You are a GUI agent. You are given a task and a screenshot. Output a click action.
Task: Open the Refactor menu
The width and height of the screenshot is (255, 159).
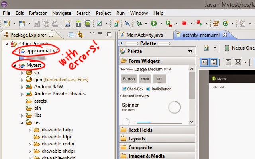pyautogui.click(x=38, y=13)
